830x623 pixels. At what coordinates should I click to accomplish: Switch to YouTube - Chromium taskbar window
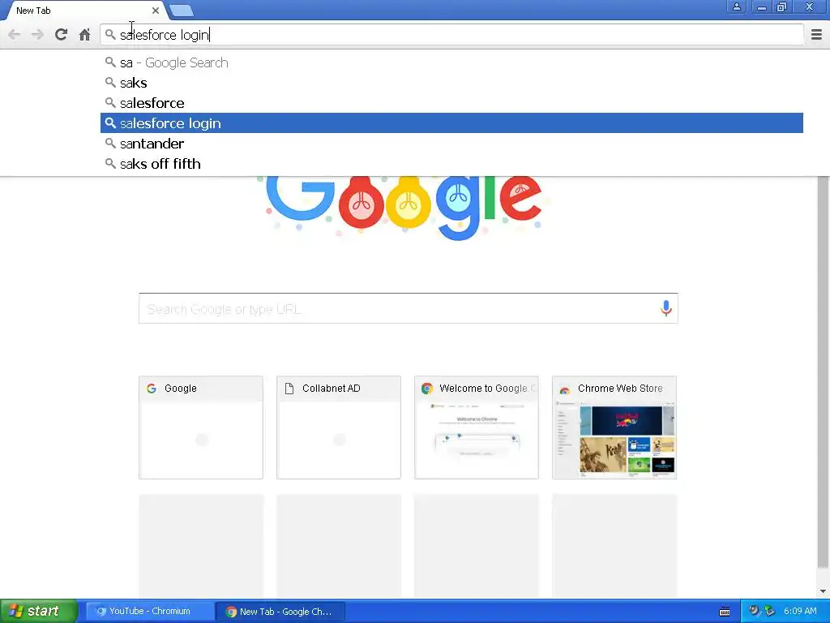pos(149,611)
